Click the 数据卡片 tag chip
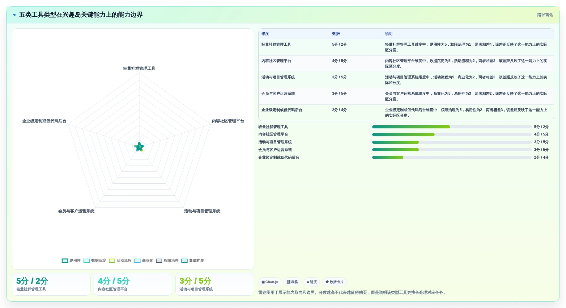The width and height of the screenshot is (566, 308). [334, 282]
